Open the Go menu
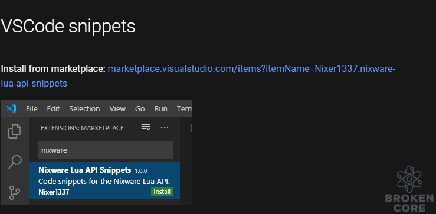The width and height of the screenshot is (436, 214). [x=140, y=109]
